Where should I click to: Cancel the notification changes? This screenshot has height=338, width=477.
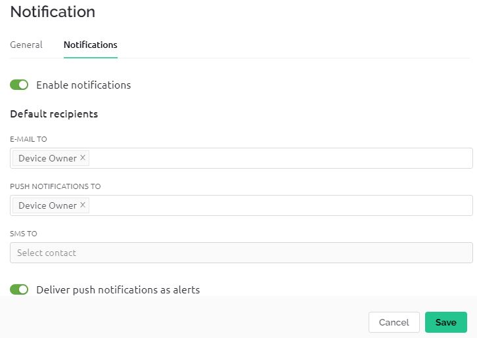[394, 322]
